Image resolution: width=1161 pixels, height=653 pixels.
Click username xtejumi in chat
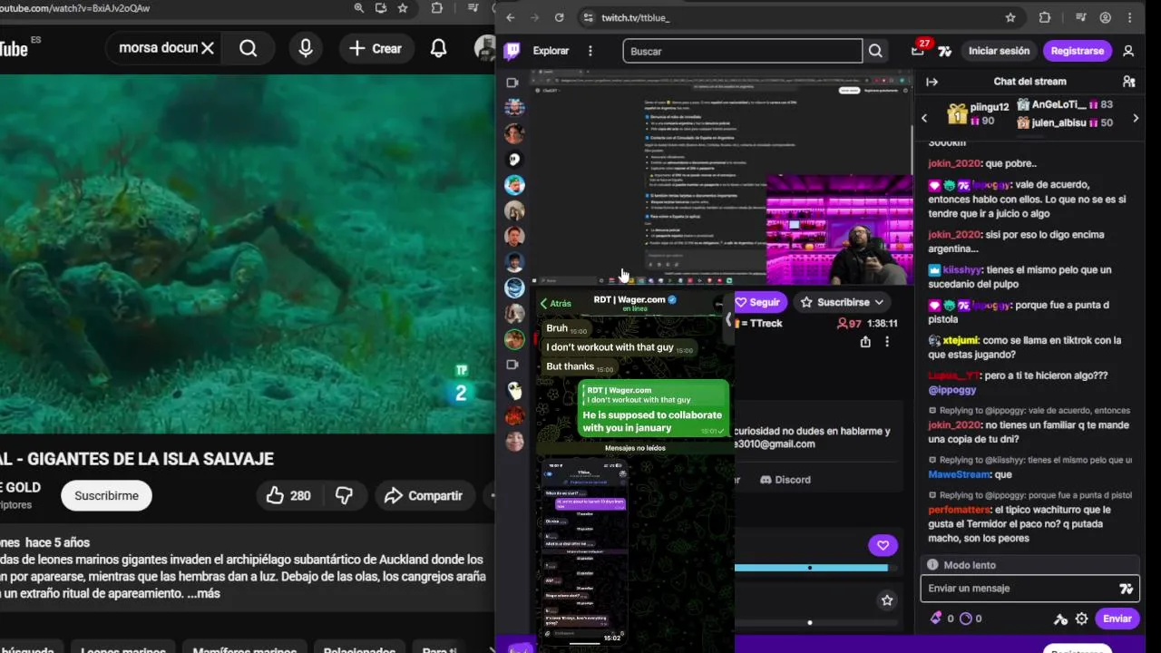[x=961, y=340]
